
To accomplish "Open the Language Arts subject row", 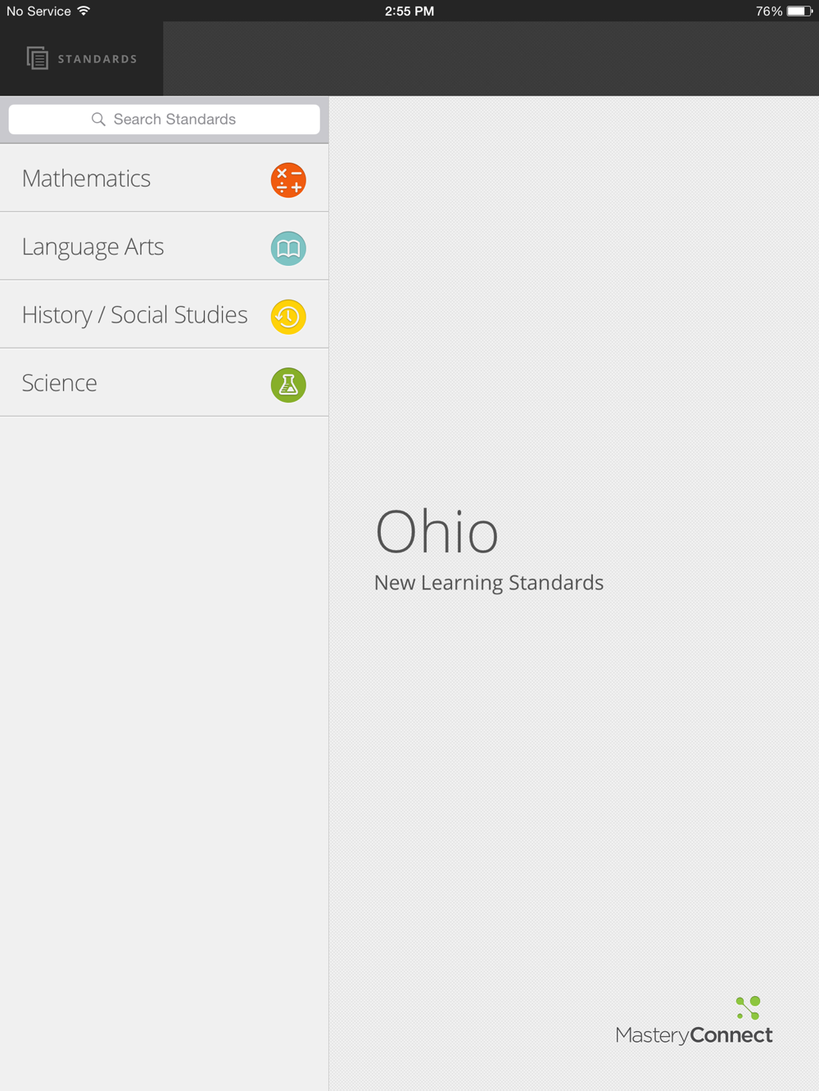I will click(93, 246).
